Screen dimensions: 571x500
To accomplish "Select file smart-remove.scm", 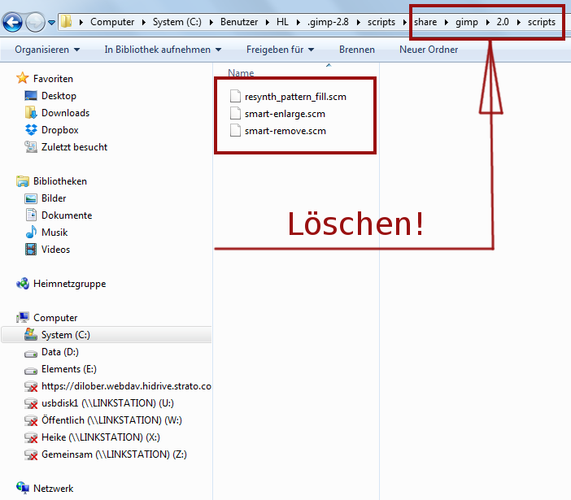I will click(285, 131).
